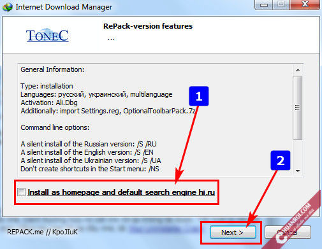Click the Cancel button
The width and height of the screenshot is (322, 249).
pyautogui.click(x=288, y=232)
